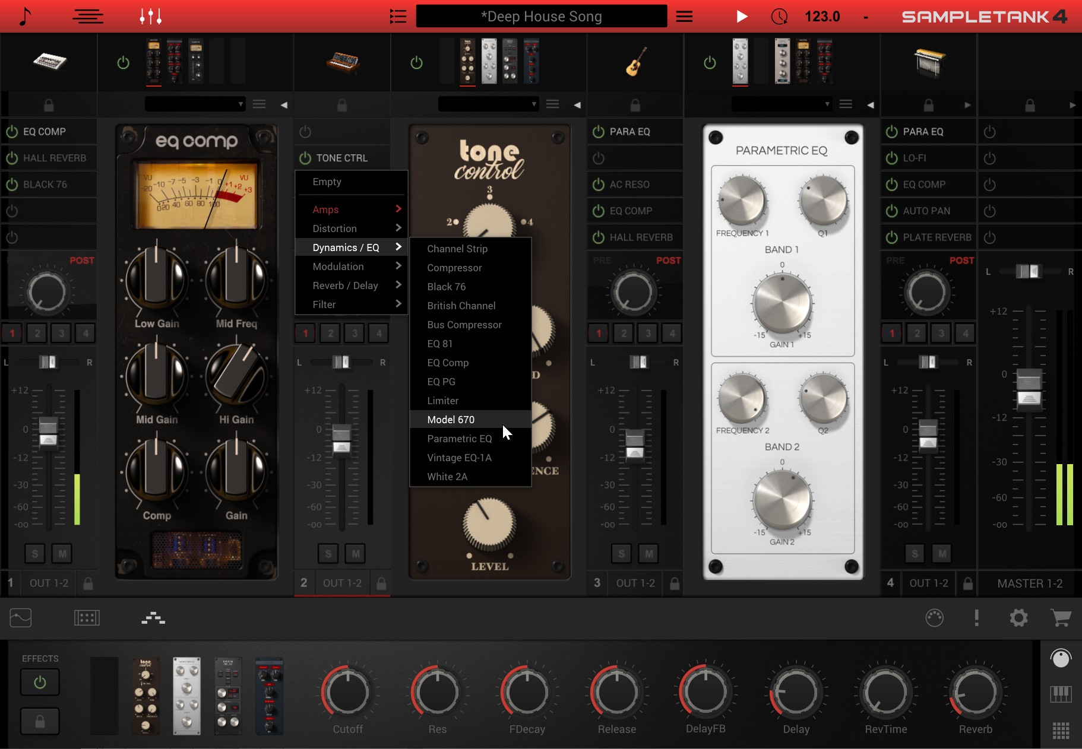Toggle TONE CTRL effect power

(x=305, y=158)
